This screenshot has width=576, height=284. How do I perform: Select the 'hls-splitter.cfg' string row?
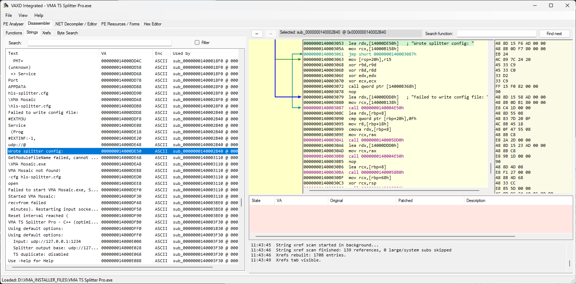123,93
